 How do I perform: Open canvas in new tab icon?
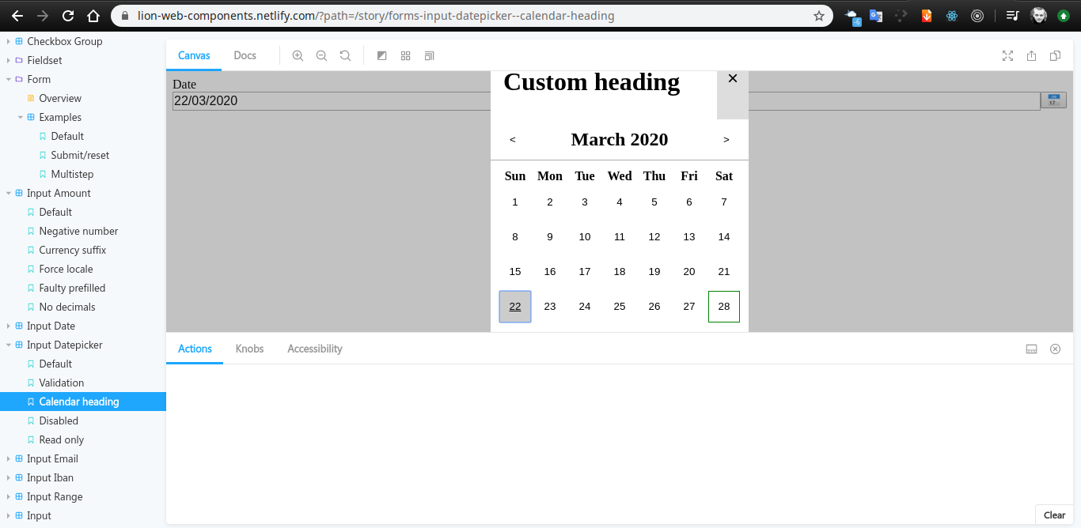coord(1031,55)
